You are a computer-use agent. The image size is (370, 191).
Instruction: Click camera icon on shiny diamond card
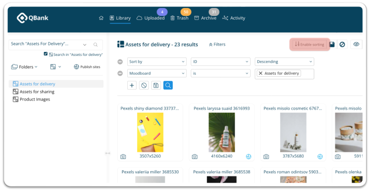click(x=123, y=157)
